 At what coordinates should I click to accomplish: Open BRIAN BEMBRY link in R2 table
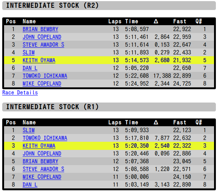tap(40, 29)
